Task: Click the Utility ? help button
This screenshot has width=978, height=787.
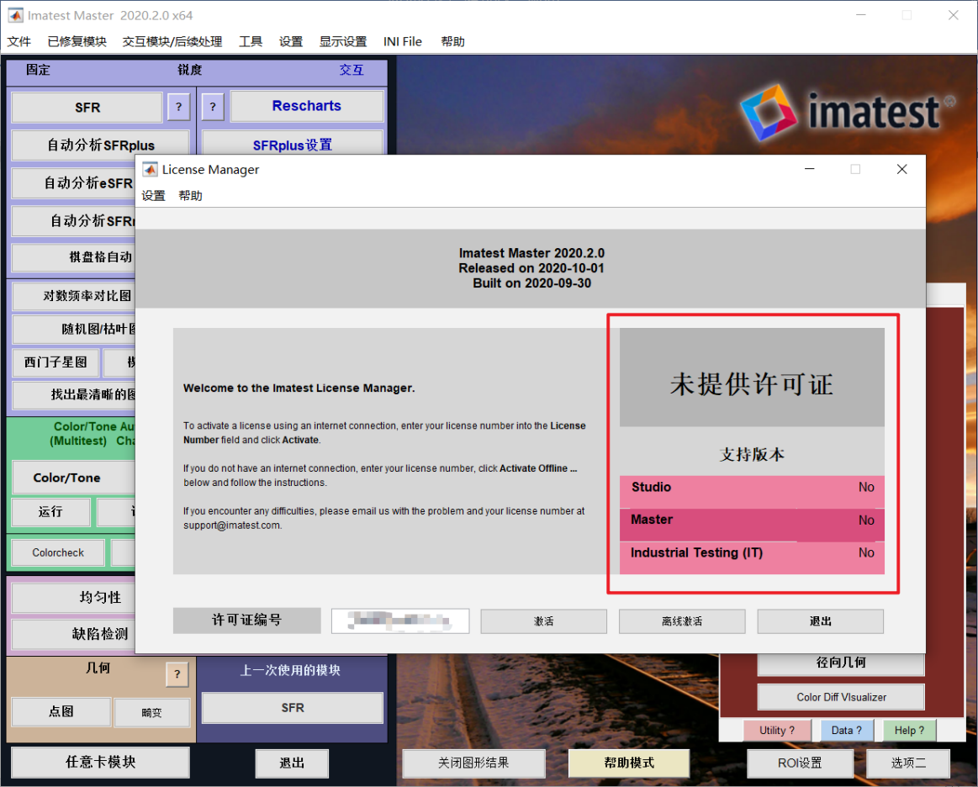Action: (777, 731)
